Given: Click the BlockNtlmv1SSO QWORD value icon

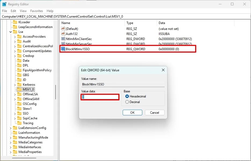Looking at the screenshot, I should [x=63, y=49].
